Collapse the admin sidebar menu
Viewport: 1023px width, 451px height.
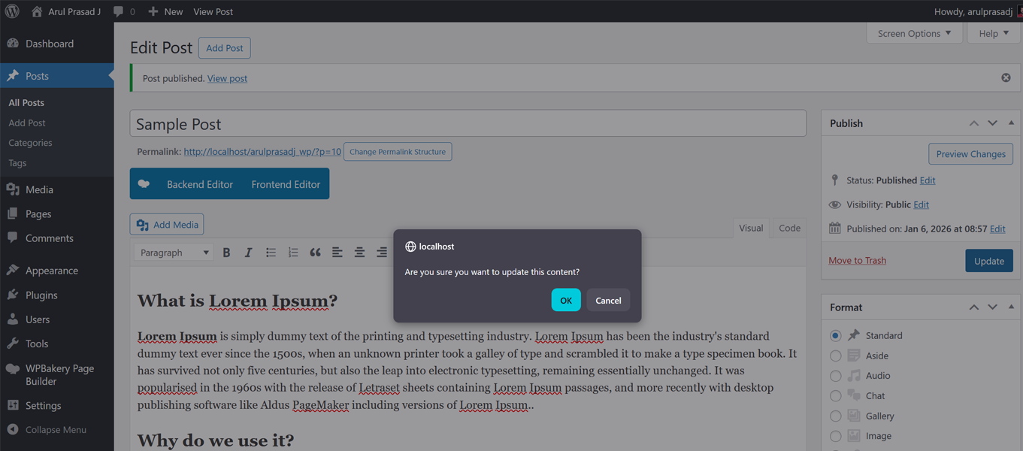coord(57,430)
